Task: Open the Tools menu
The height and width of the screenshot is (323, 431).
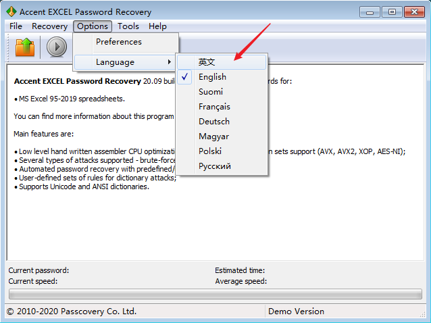Action: [128, 26]
